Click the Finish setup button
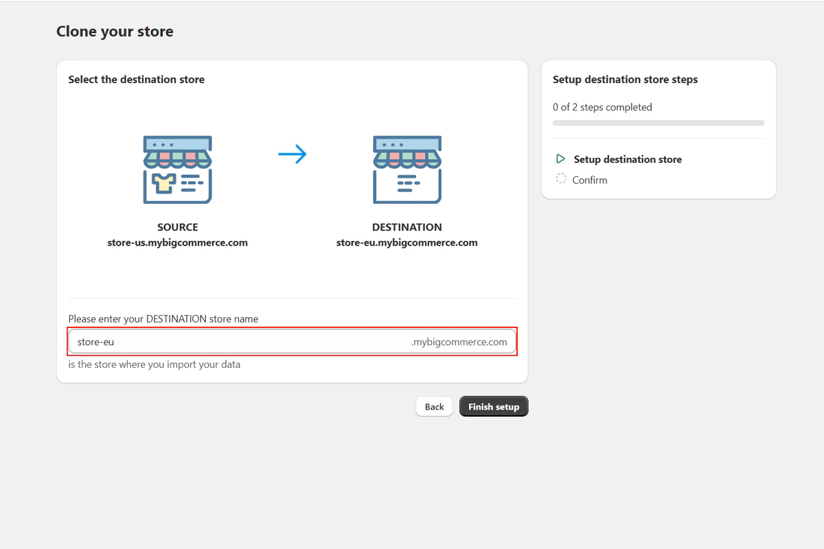This screenshot has height=549, width=824. pyautogui.click(x=494, y=406)
